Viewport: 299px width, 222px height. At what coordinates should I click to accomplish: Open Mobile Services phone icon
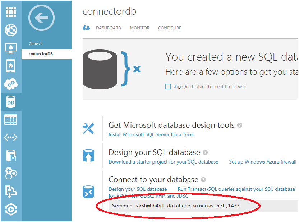click(x=11, y=66)
